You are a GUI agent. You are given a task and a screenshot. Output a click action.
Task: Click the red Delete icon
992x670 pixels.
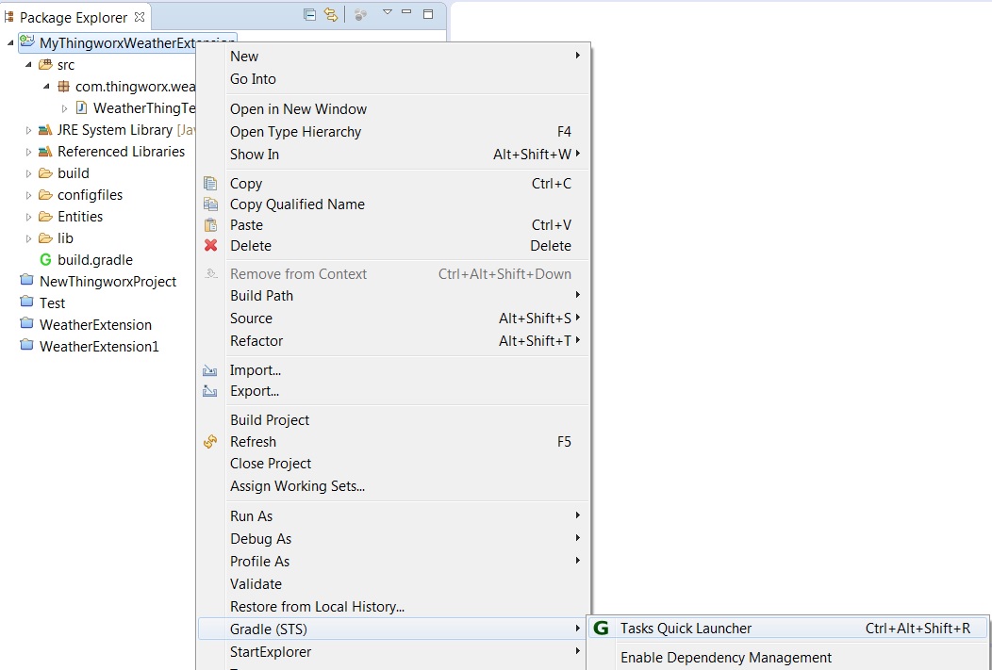211,246
